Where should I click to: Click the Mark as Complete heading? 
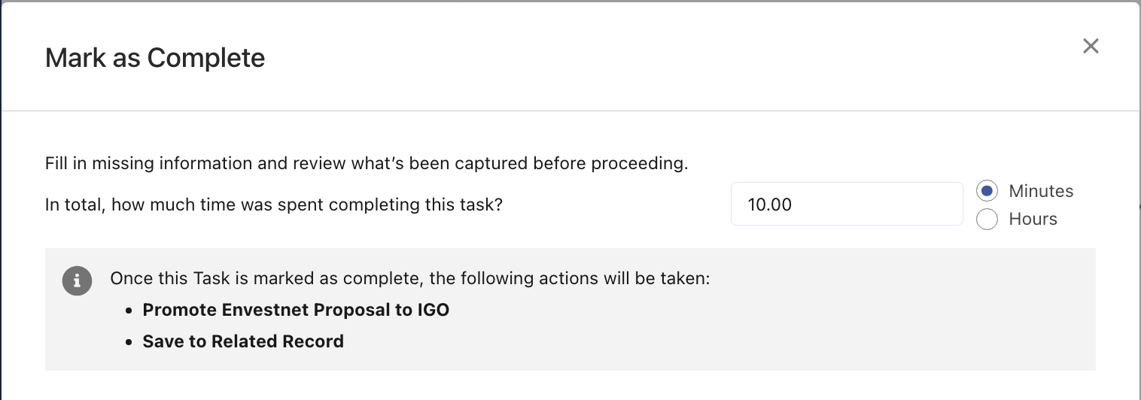pyautogui.click(x=155, y=58)
